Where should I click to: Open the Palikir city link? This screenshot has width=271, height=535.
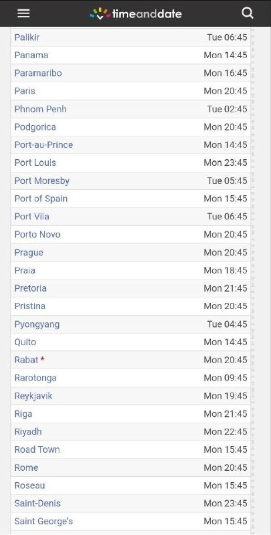tap(27, 37)
